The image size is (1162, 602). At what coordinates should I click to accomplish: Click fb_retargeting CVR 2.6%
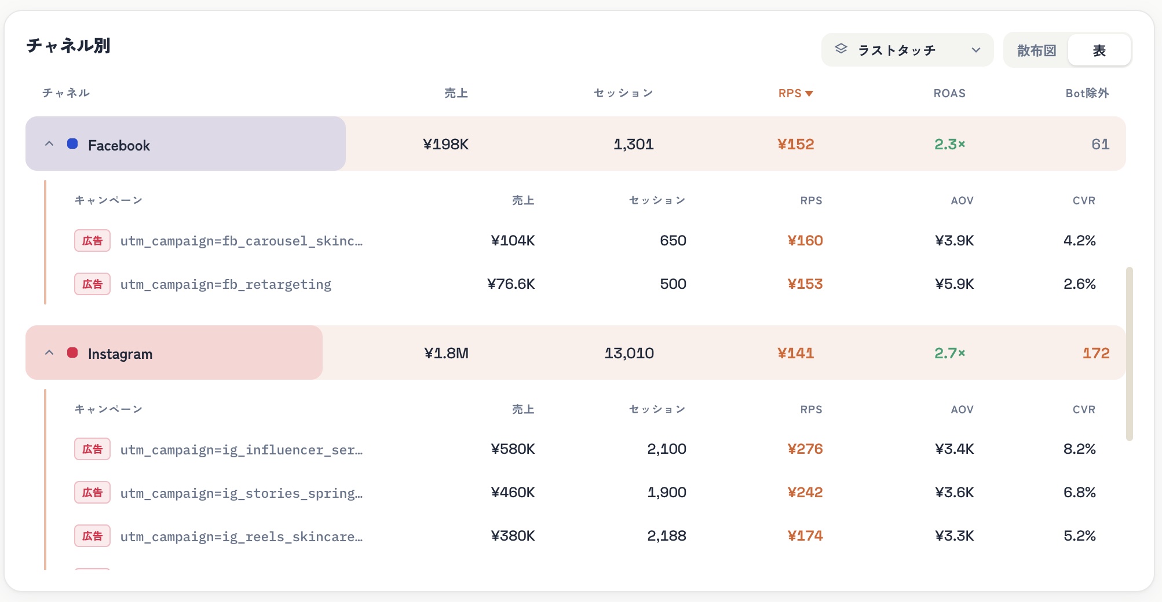coord(1079,284)
